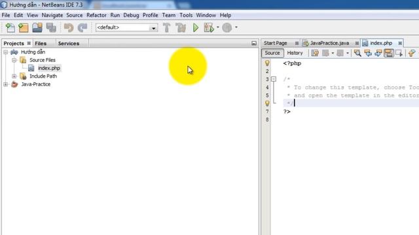This screenshot has width=419, height=235.
Task: Select index.php in project tree
Action: [x=49, y=68]
